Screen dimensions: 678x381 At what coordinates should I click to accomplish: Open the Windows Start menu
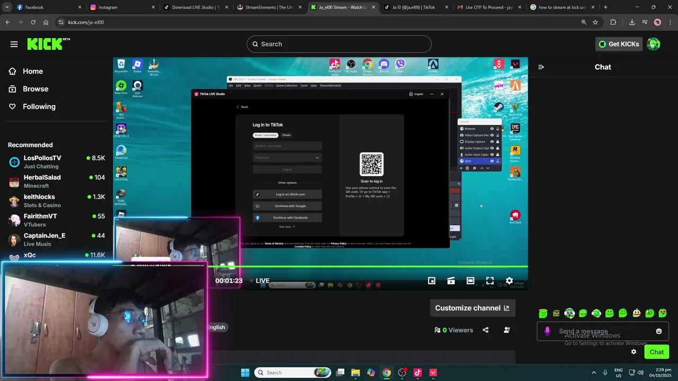[245, 373]
